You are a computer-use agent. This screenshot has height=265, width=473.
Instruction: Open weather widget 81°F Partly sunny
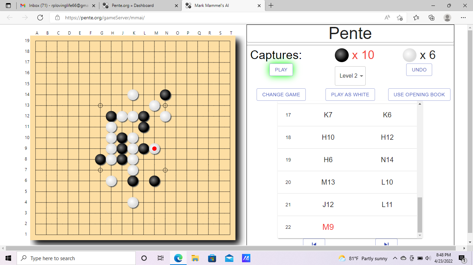tap(363, 258)
